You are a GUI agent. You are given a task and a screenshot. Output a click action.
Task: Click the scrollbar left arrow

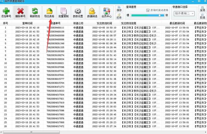coord(1,132)
